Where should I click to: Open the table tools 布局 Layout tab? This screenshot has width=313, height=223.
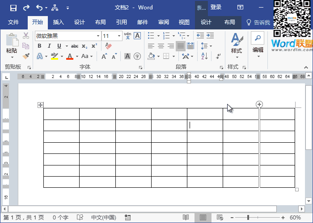(229, 22)
